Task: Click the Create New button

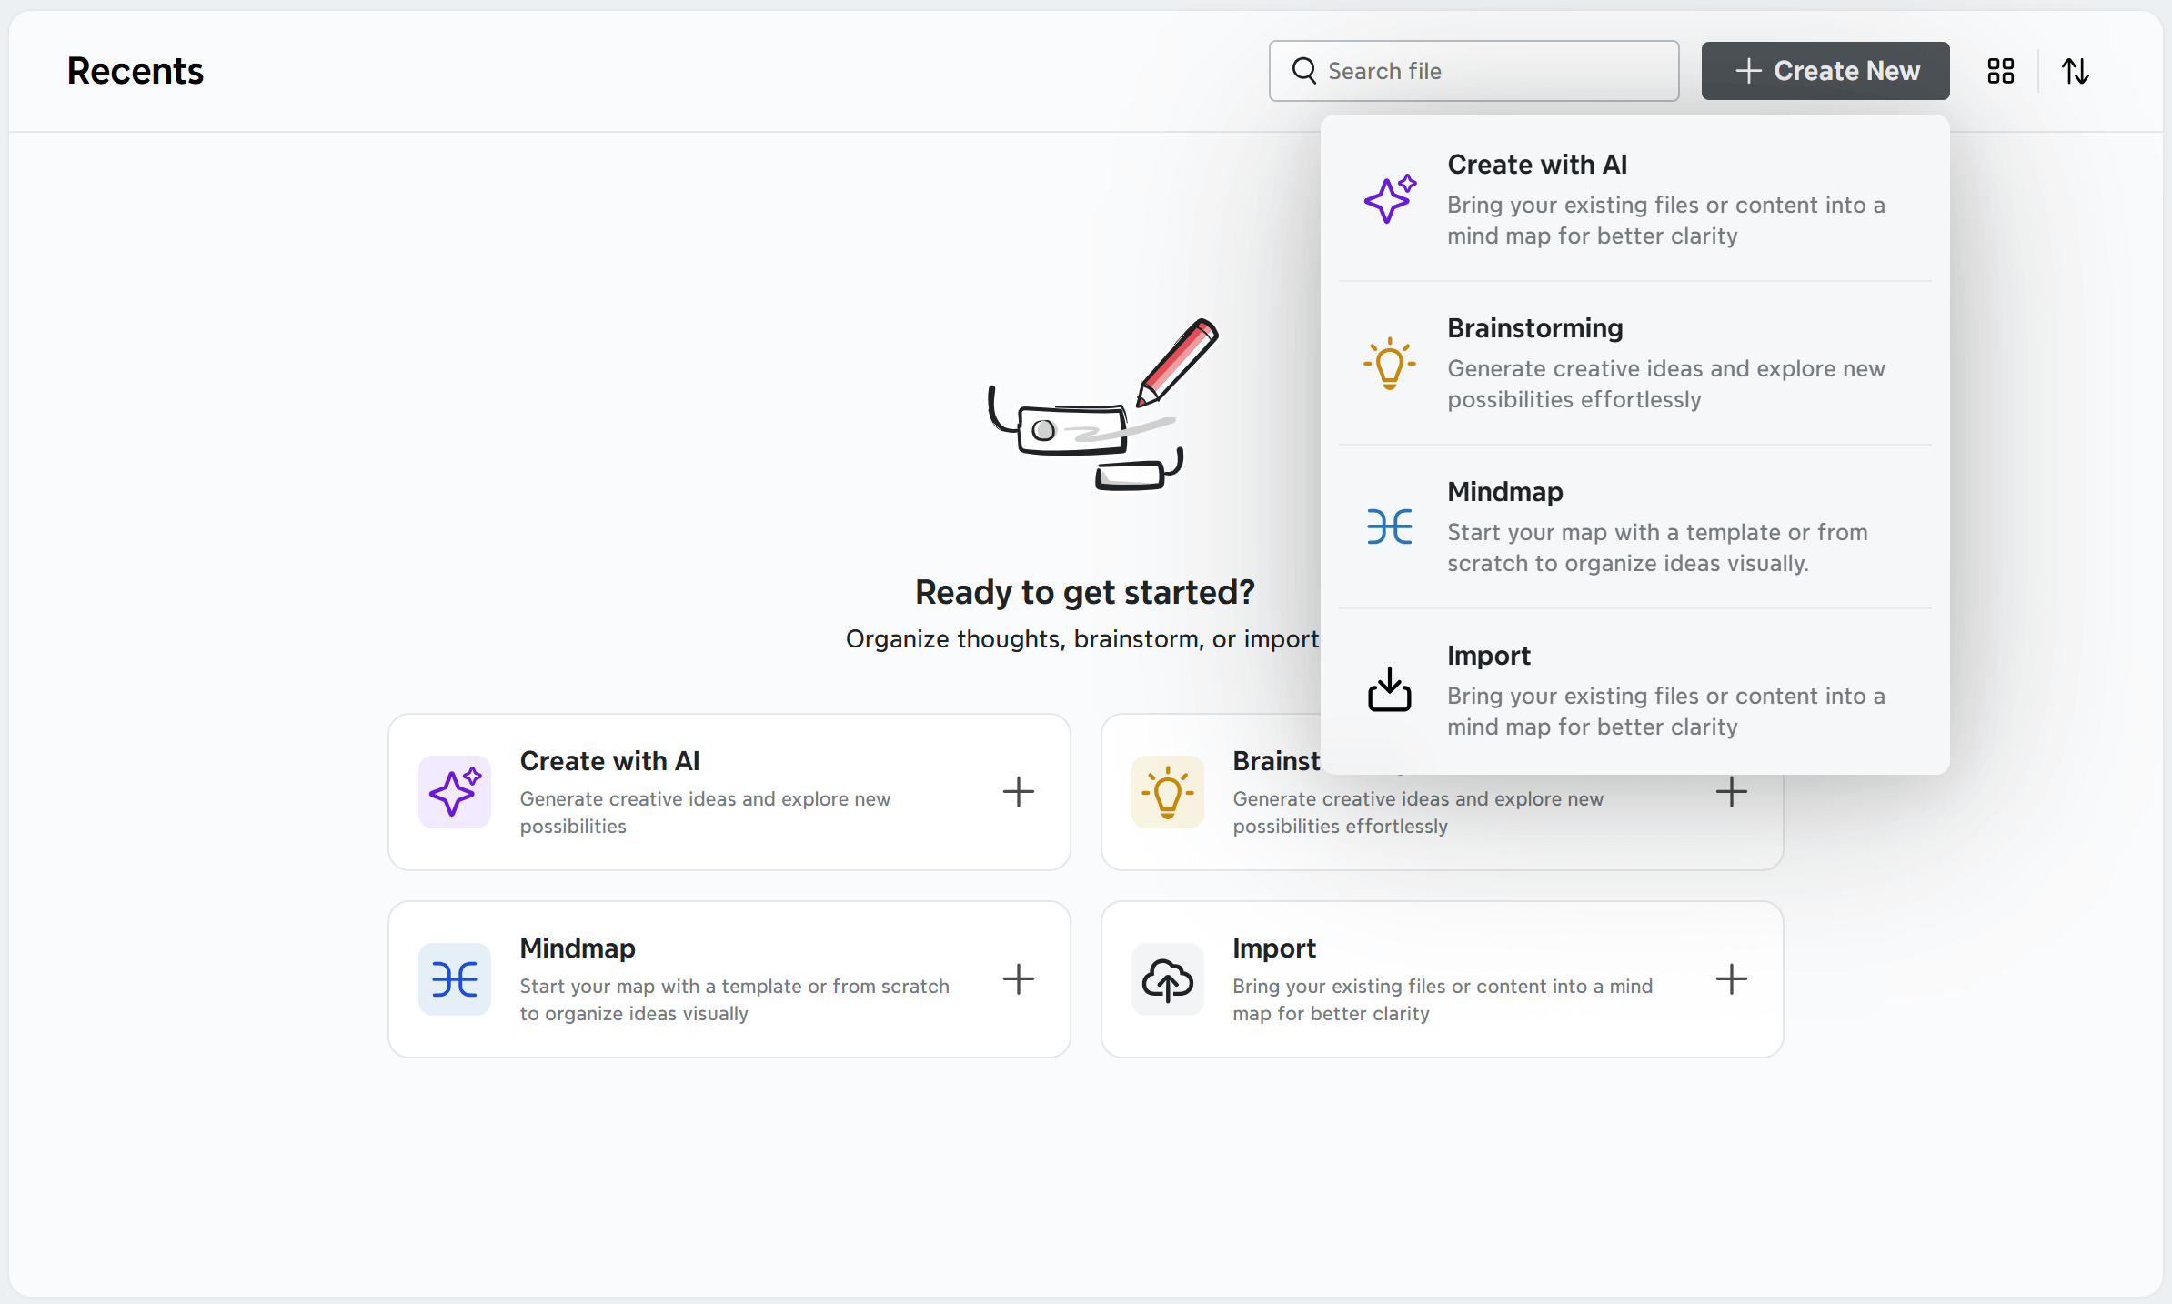Action: (1825, 70)
